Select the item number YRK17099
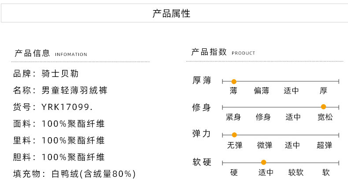Screen dimensions: 348x186 pyautogui.click(x=53, y=107)
